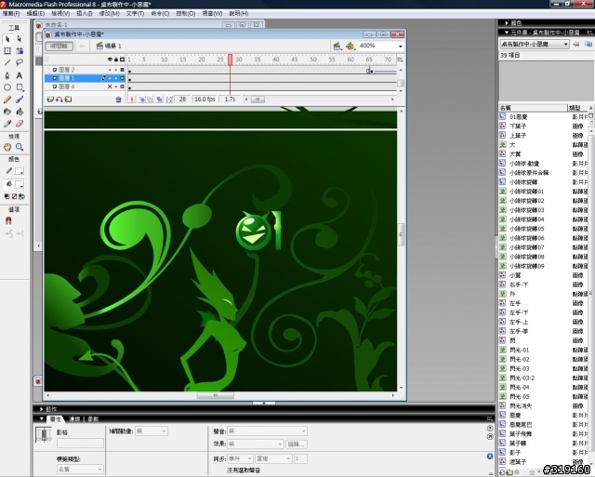
Task: Click the Snap to Objects magnet icon
Action: tap(8, 220)
